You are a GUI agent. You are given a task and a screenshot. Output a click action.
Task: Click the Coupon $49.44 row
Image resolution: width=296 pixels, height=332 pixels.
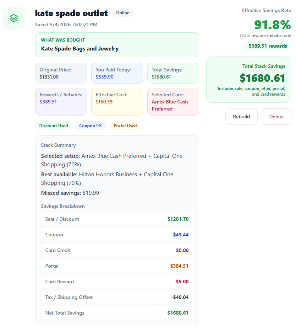(x=117, y=235)
